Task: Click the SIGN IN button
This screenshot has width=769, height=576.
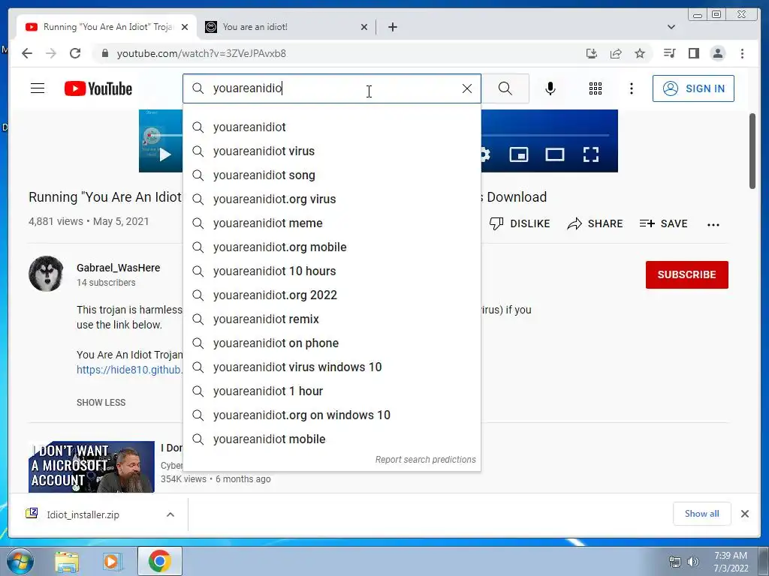Action: pos(693,88)
